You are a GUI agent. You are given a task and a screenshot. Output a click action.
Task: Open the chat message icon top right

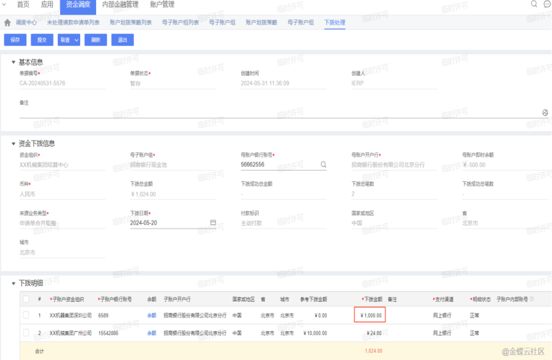coord(547,4)
